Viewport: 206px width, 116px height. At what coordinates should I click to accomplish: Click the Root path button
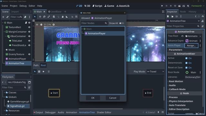point(43,65)
